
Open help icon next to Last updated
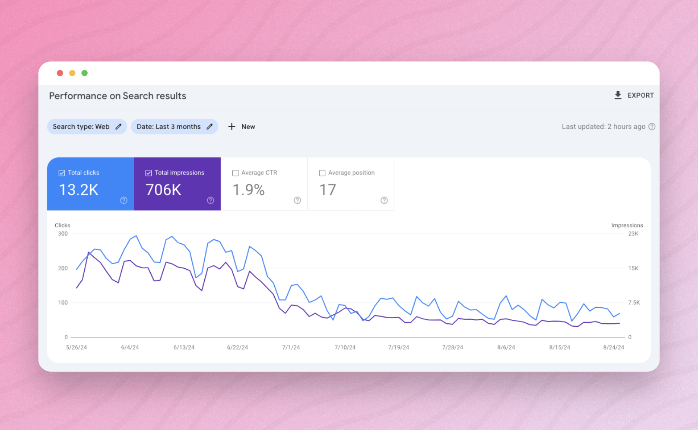652,127
